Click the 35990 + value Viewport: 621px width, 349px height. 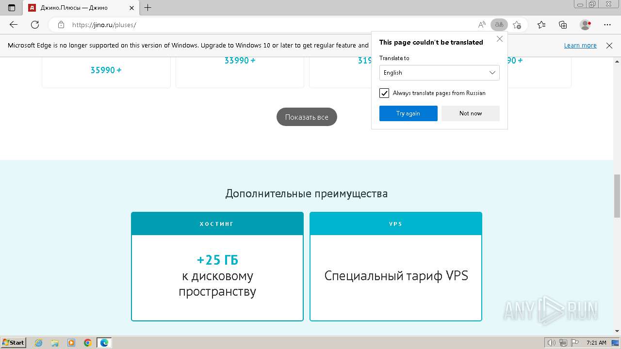click(x=106, y=70)
